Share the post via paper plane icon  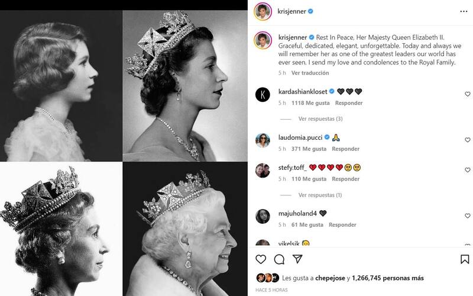click(x=298, y=259)
